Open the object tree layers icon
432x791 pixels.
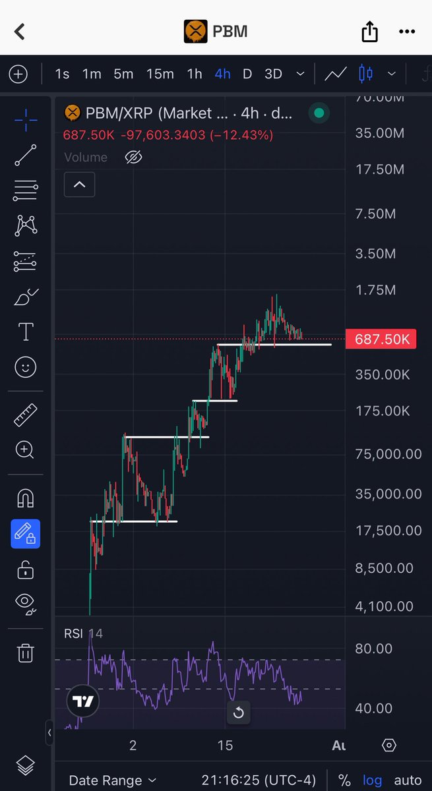tap(25, 766)
